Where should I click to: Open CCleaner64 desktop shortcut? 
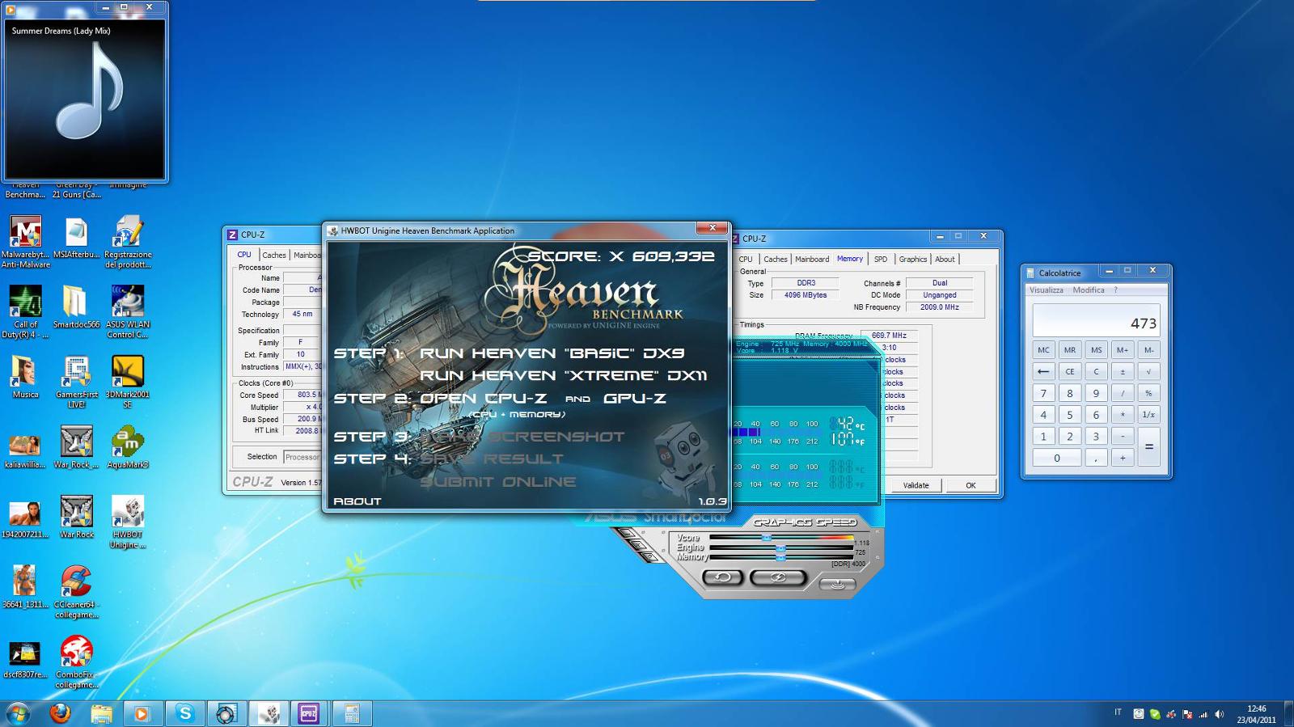click(x=76, y=592)
